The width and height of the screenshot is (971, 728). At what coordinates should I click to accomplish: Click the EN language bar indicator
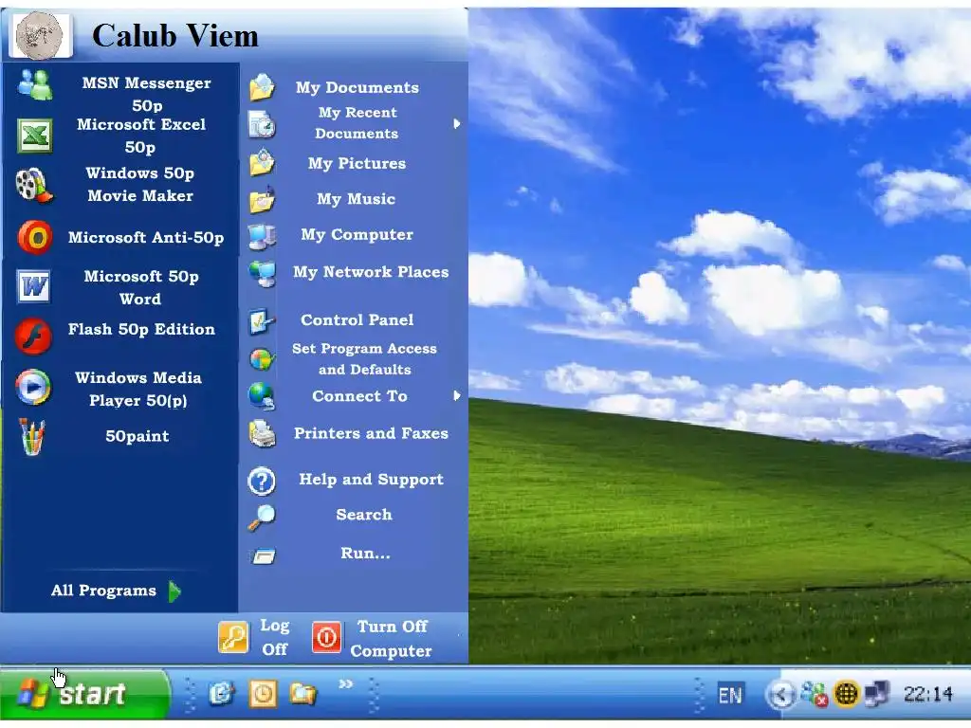729,695
